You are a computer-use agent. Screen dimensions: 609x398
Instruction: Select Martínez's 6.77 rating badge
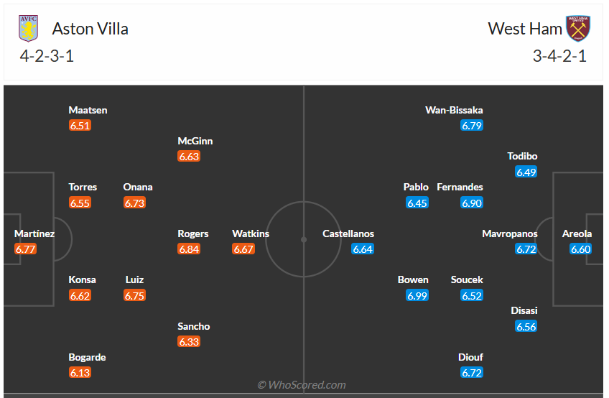[25, 249]
